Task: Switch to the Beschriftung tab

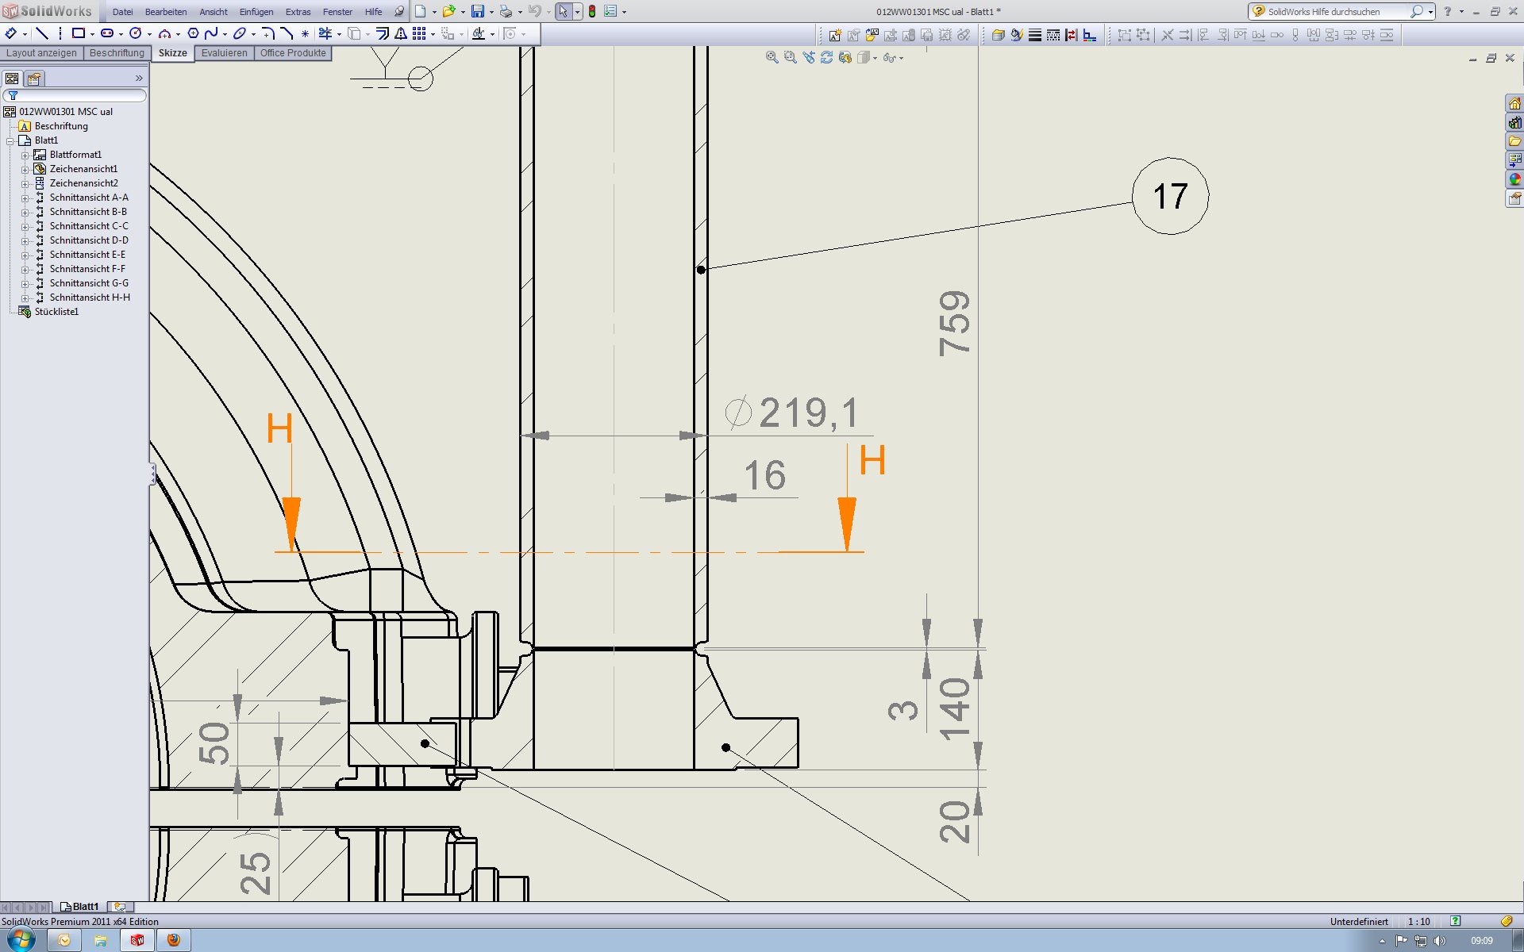Action: [x=117, y=53]
